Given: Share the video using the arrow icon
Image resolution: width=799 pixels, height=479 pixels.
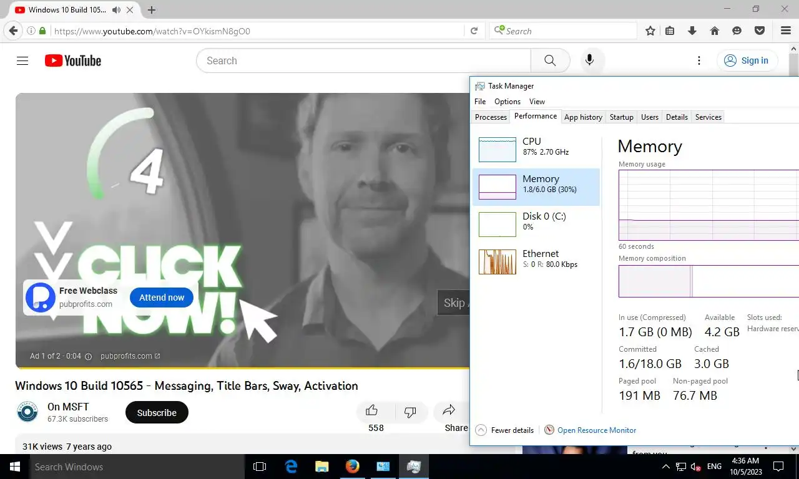Looking at the screenshot, I should point(449,410).
